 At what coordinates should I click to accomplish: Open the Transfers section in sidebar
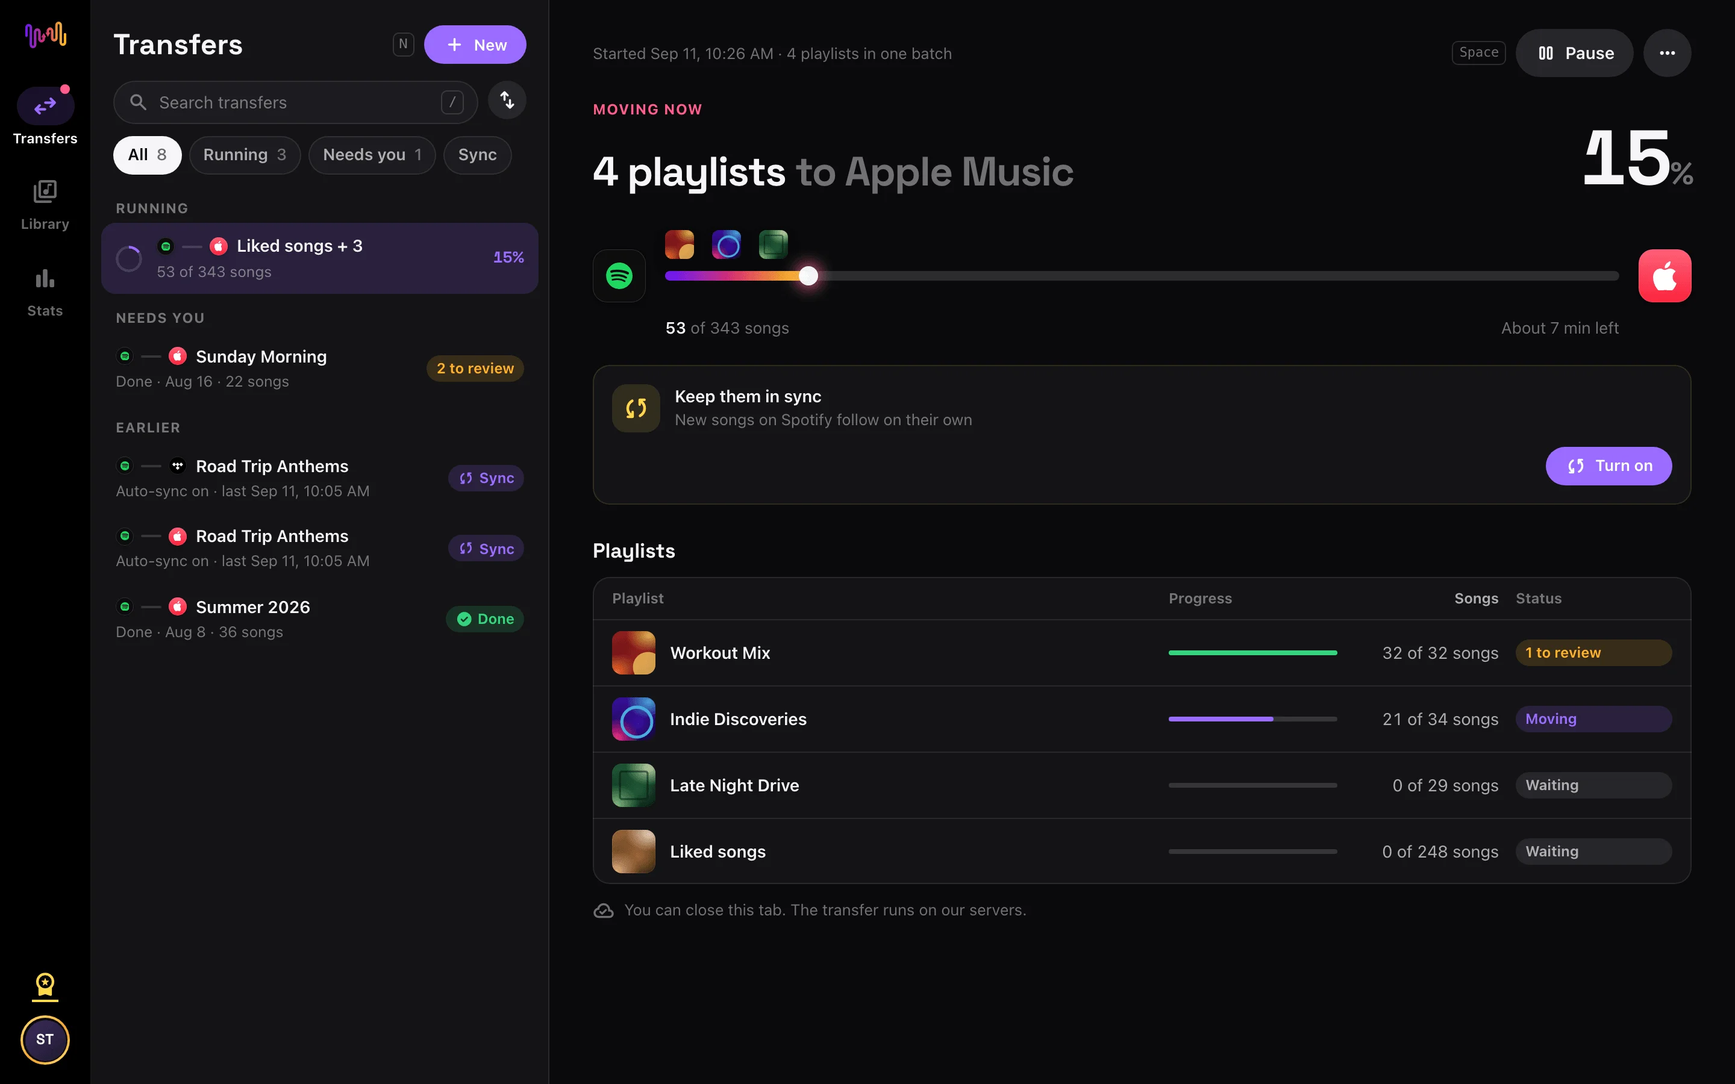click(45, 117)
